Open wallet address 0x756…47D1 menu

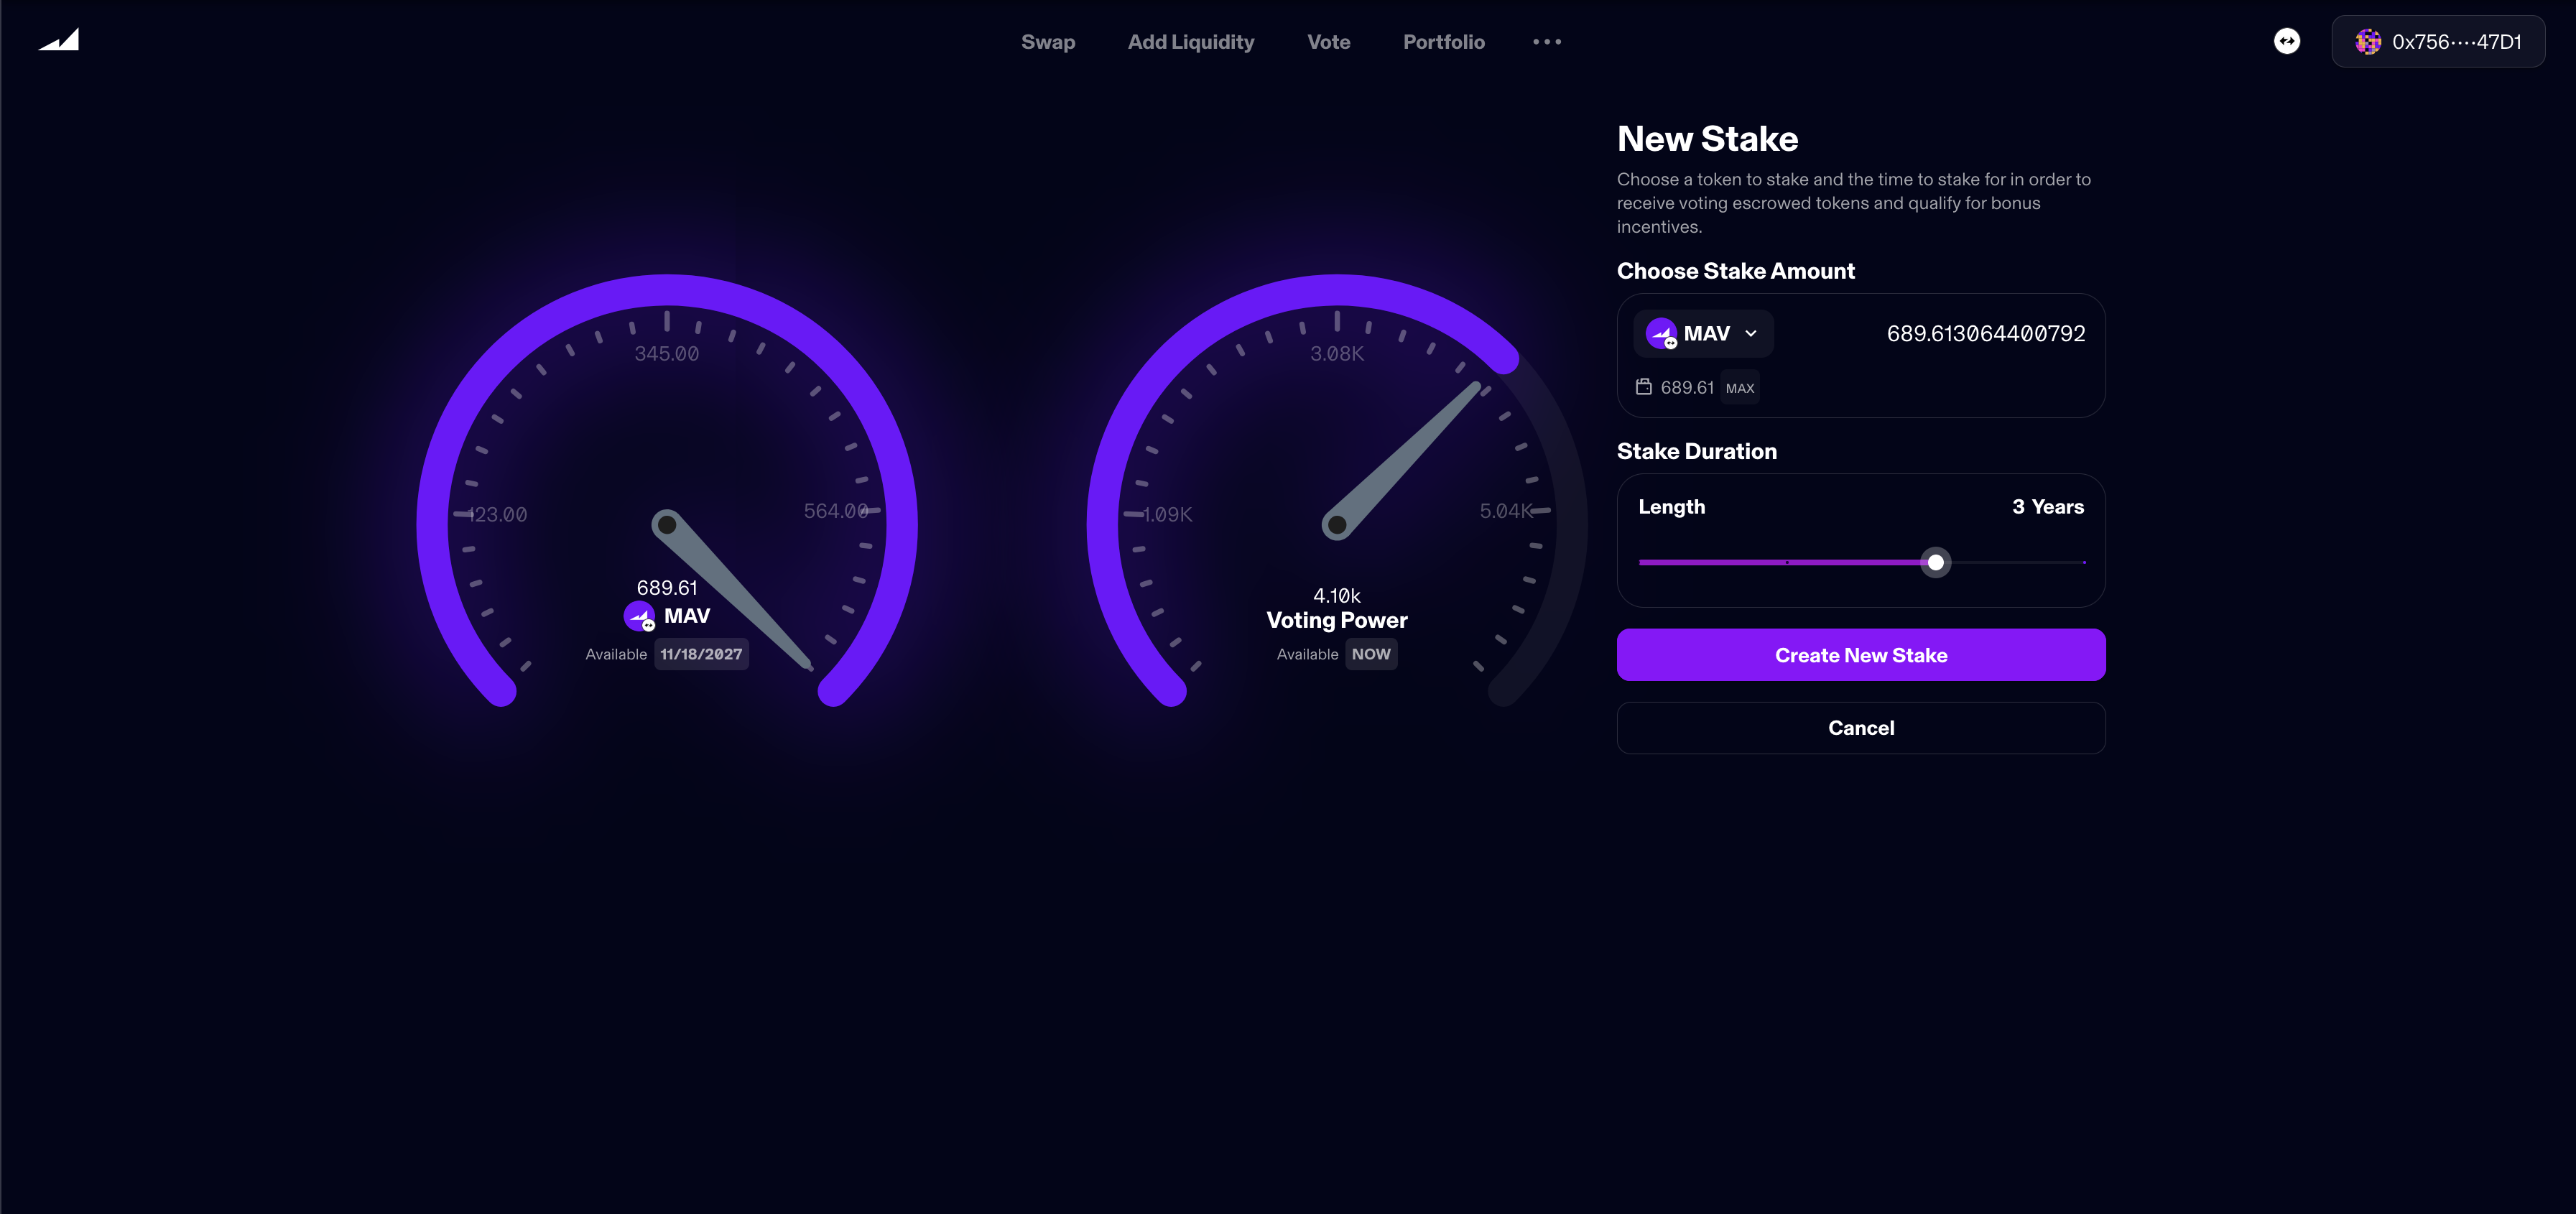(x=2455, y=42)
